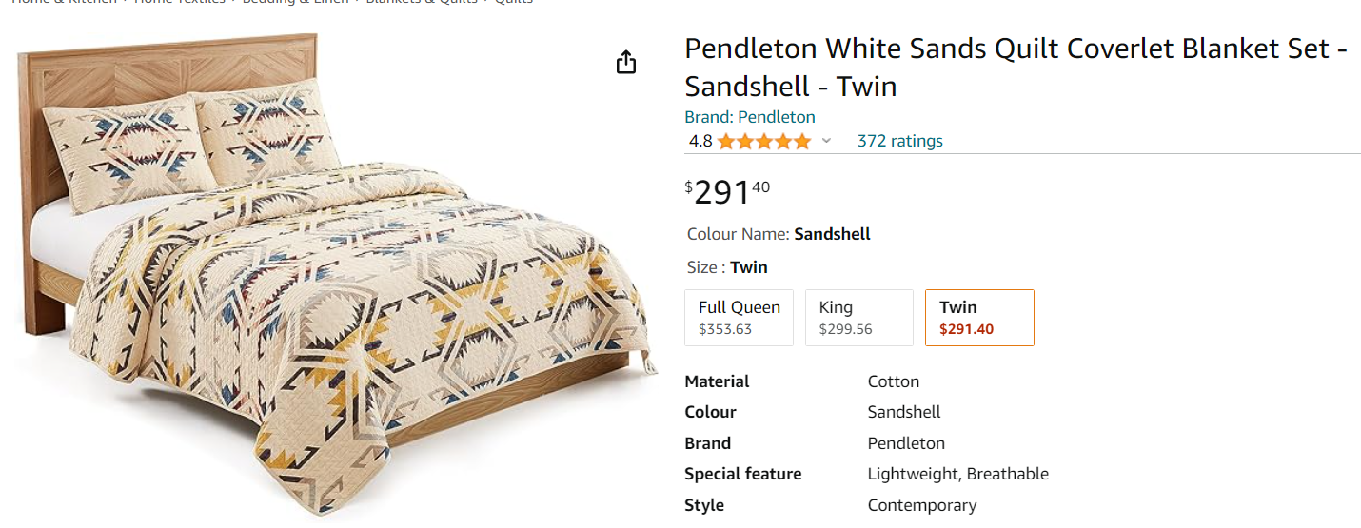Select the Twin size option
This screenshot has width=1361, height=528.
point(979,318)
